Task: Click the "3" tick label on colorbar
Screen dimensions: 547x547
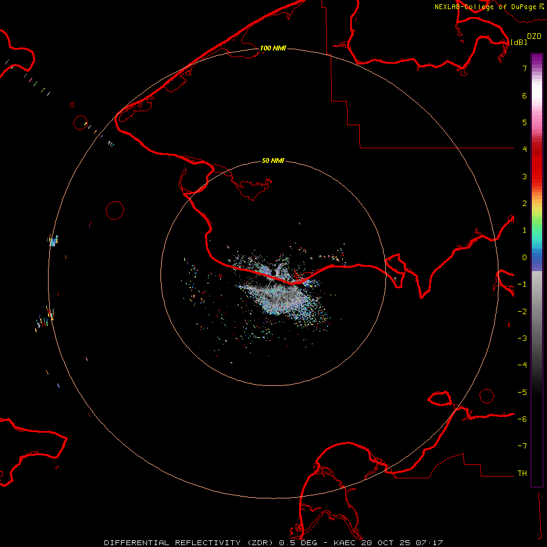Action: [x=525, y=176]
